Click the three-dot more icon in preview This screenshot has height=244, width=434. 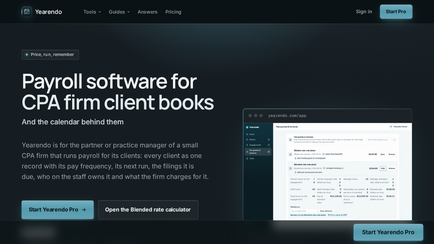coord(394,140)
